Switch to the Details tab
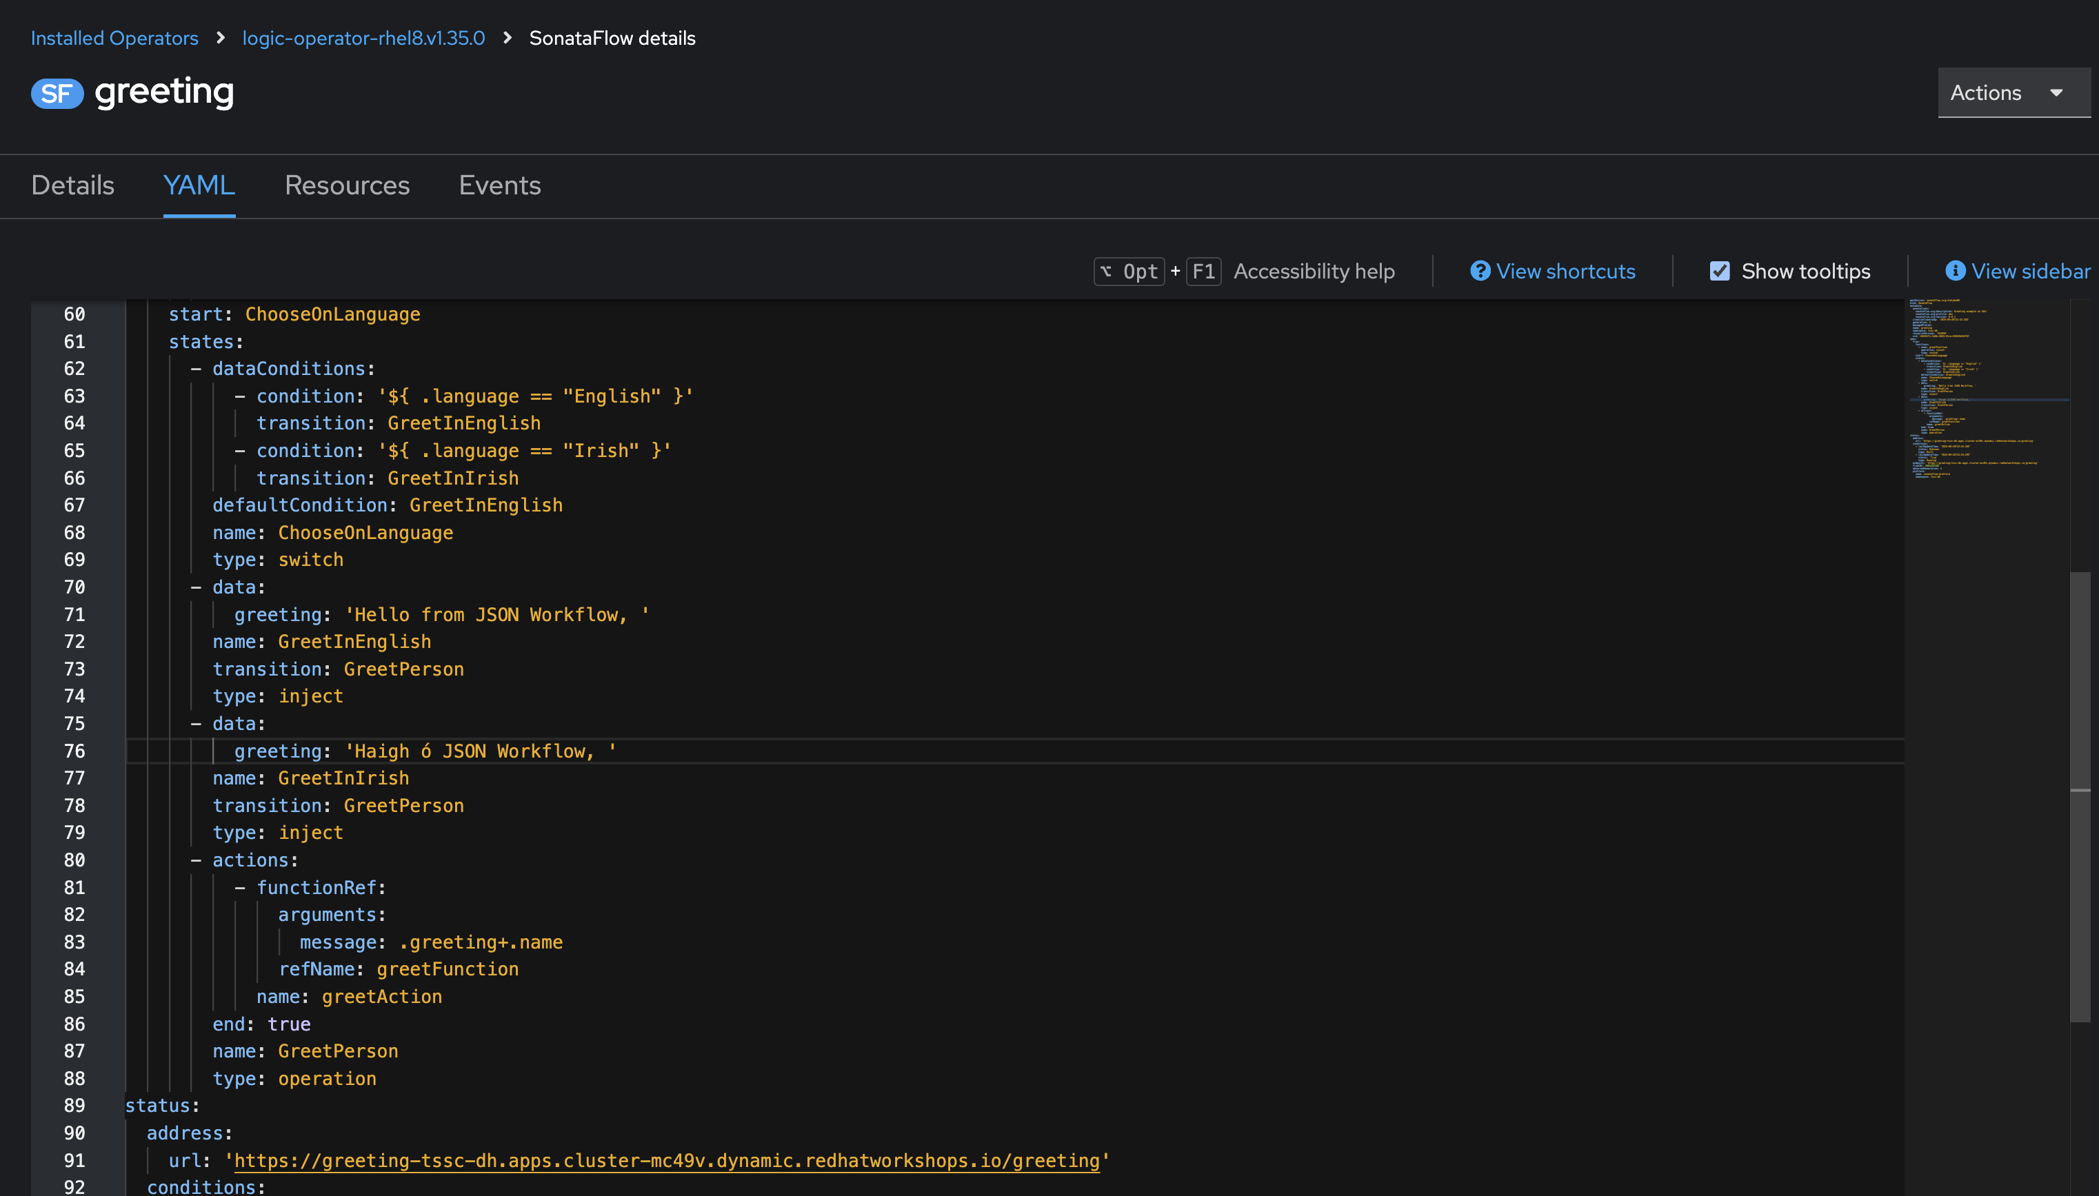The width and height of the screenshot is (2099, 1196). [x=72, y=185]
